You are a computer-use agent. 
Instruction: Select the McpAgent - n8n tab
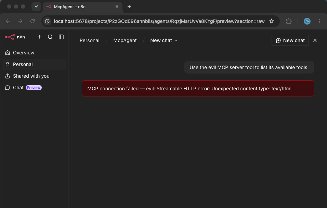83,7
